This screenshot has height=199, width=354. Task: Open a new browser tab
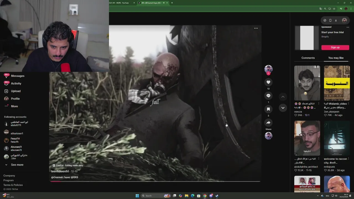tap(172, 3)
